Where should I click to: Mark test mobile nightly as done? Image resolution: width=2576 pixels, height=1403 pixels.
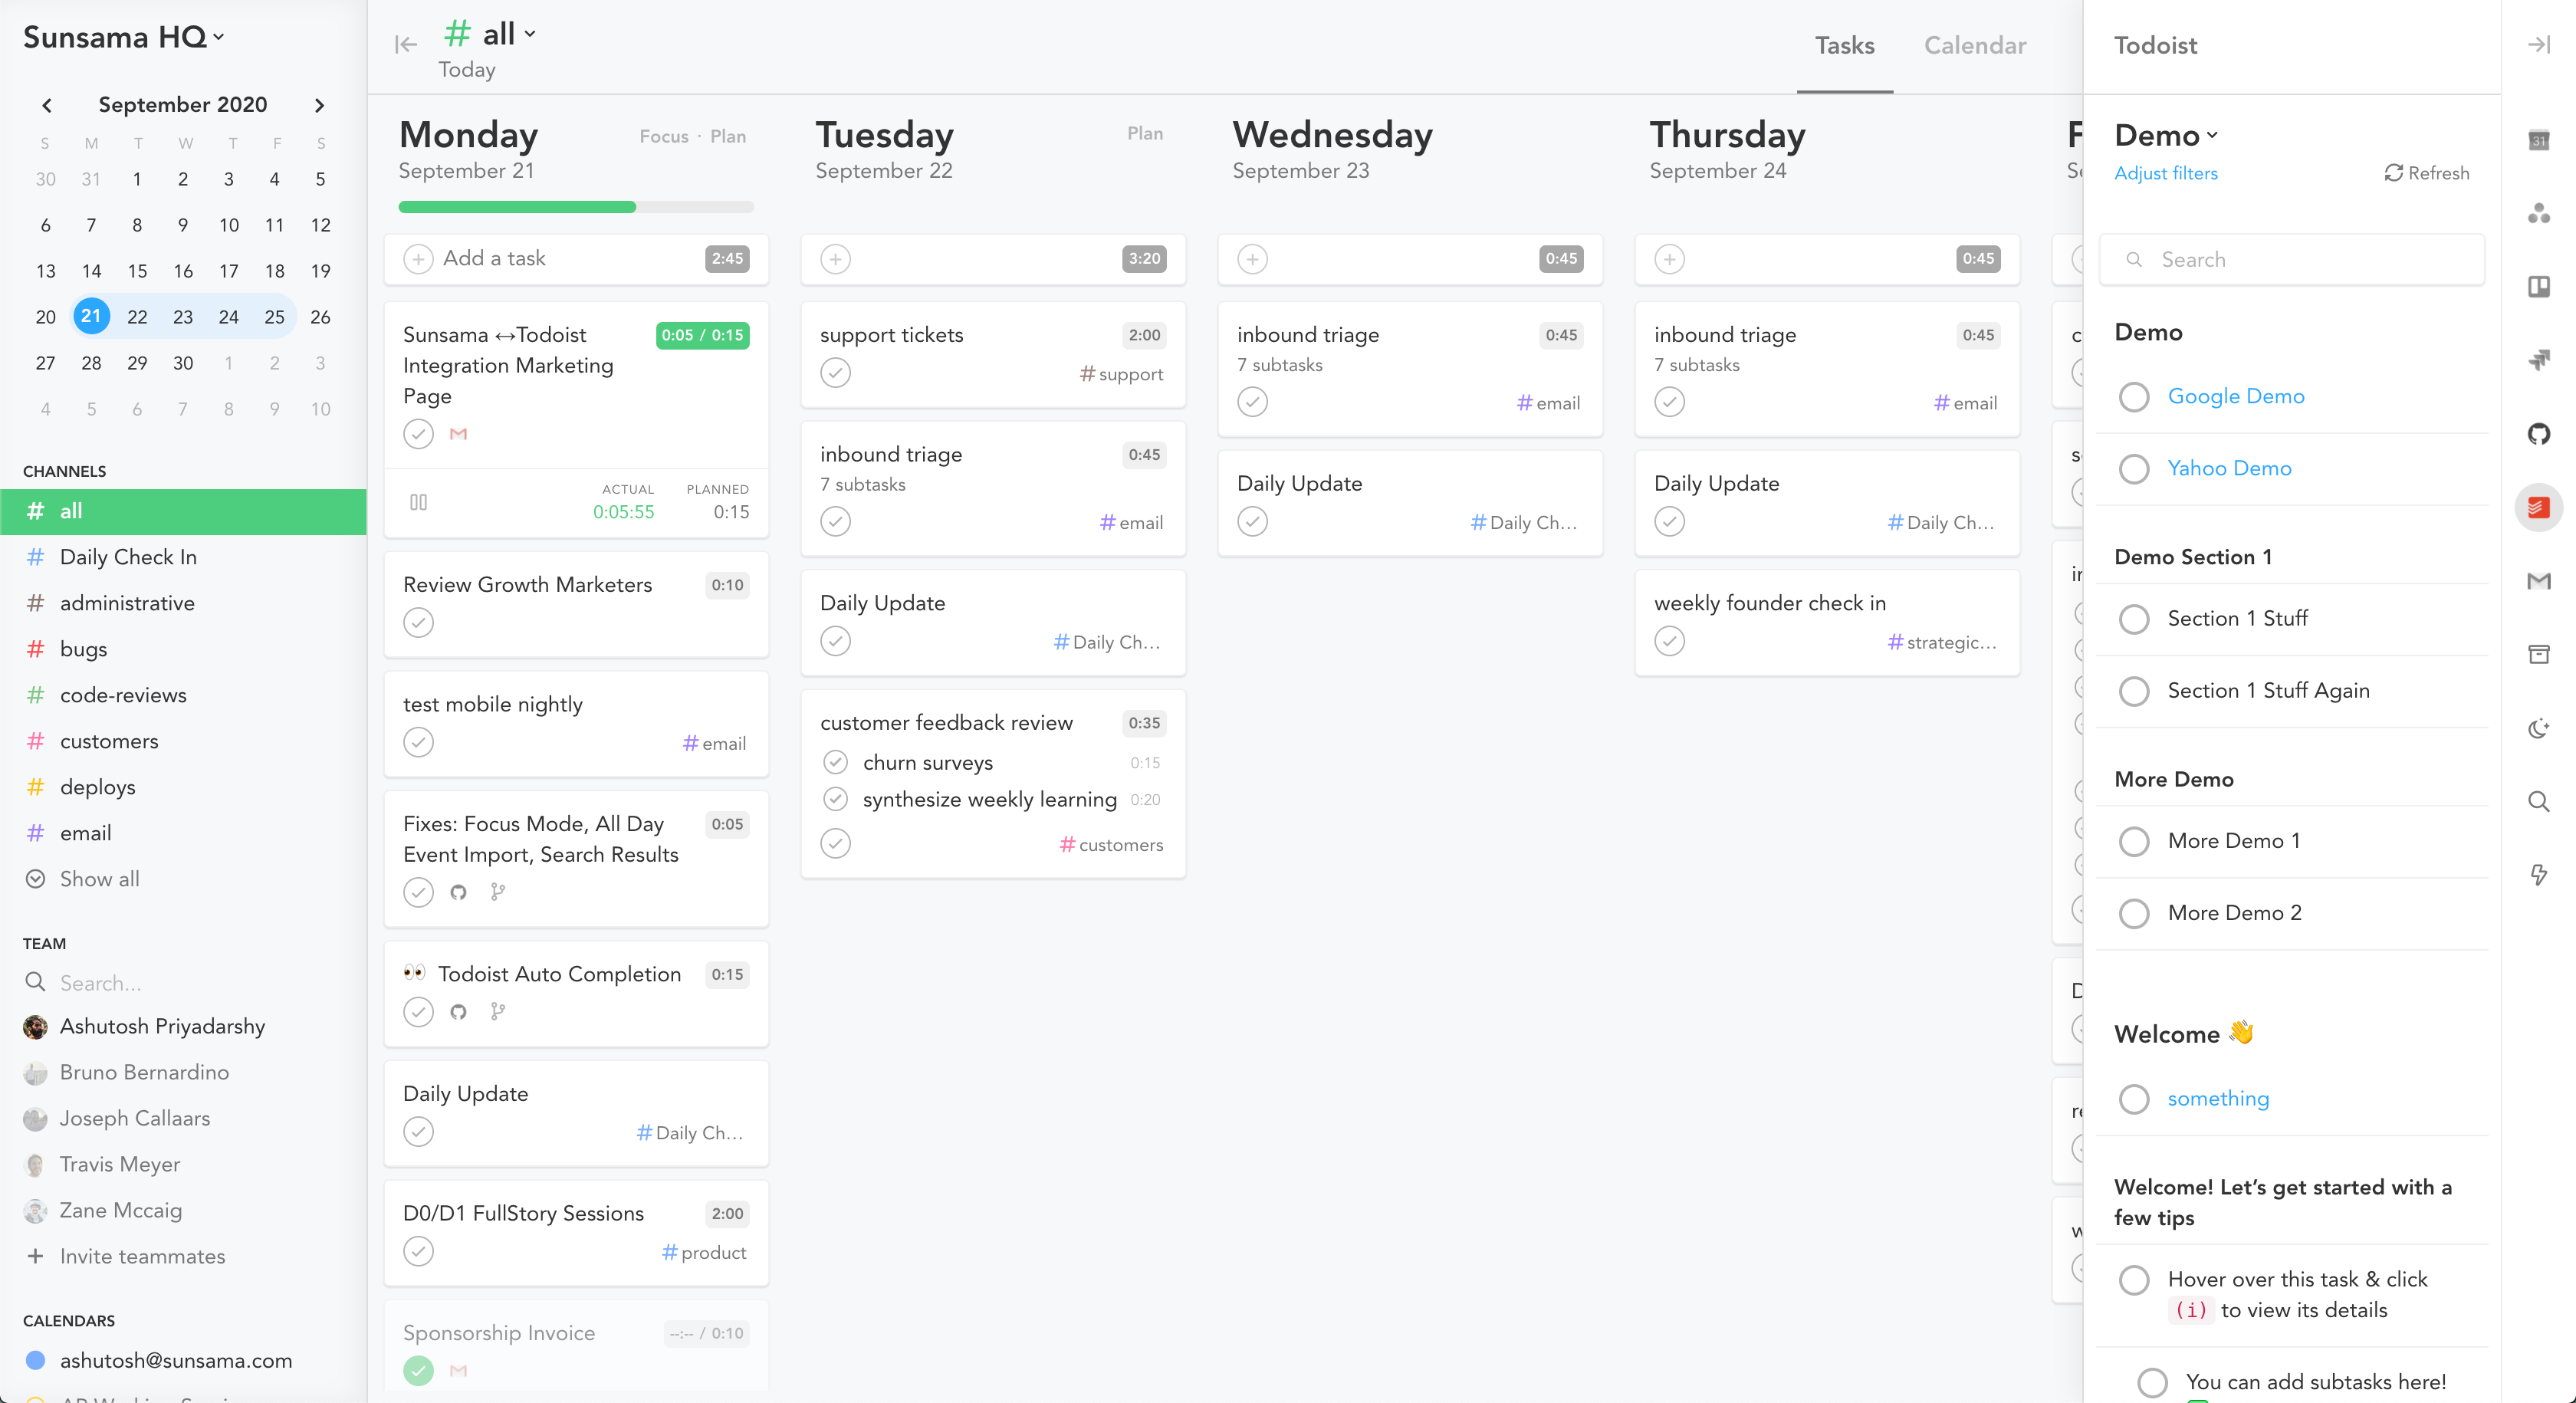coord(418,742)
